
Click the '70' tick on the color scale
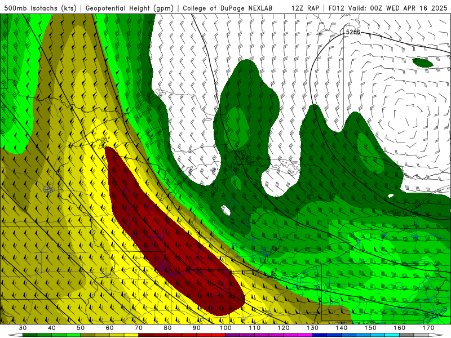tap(139, 328)
